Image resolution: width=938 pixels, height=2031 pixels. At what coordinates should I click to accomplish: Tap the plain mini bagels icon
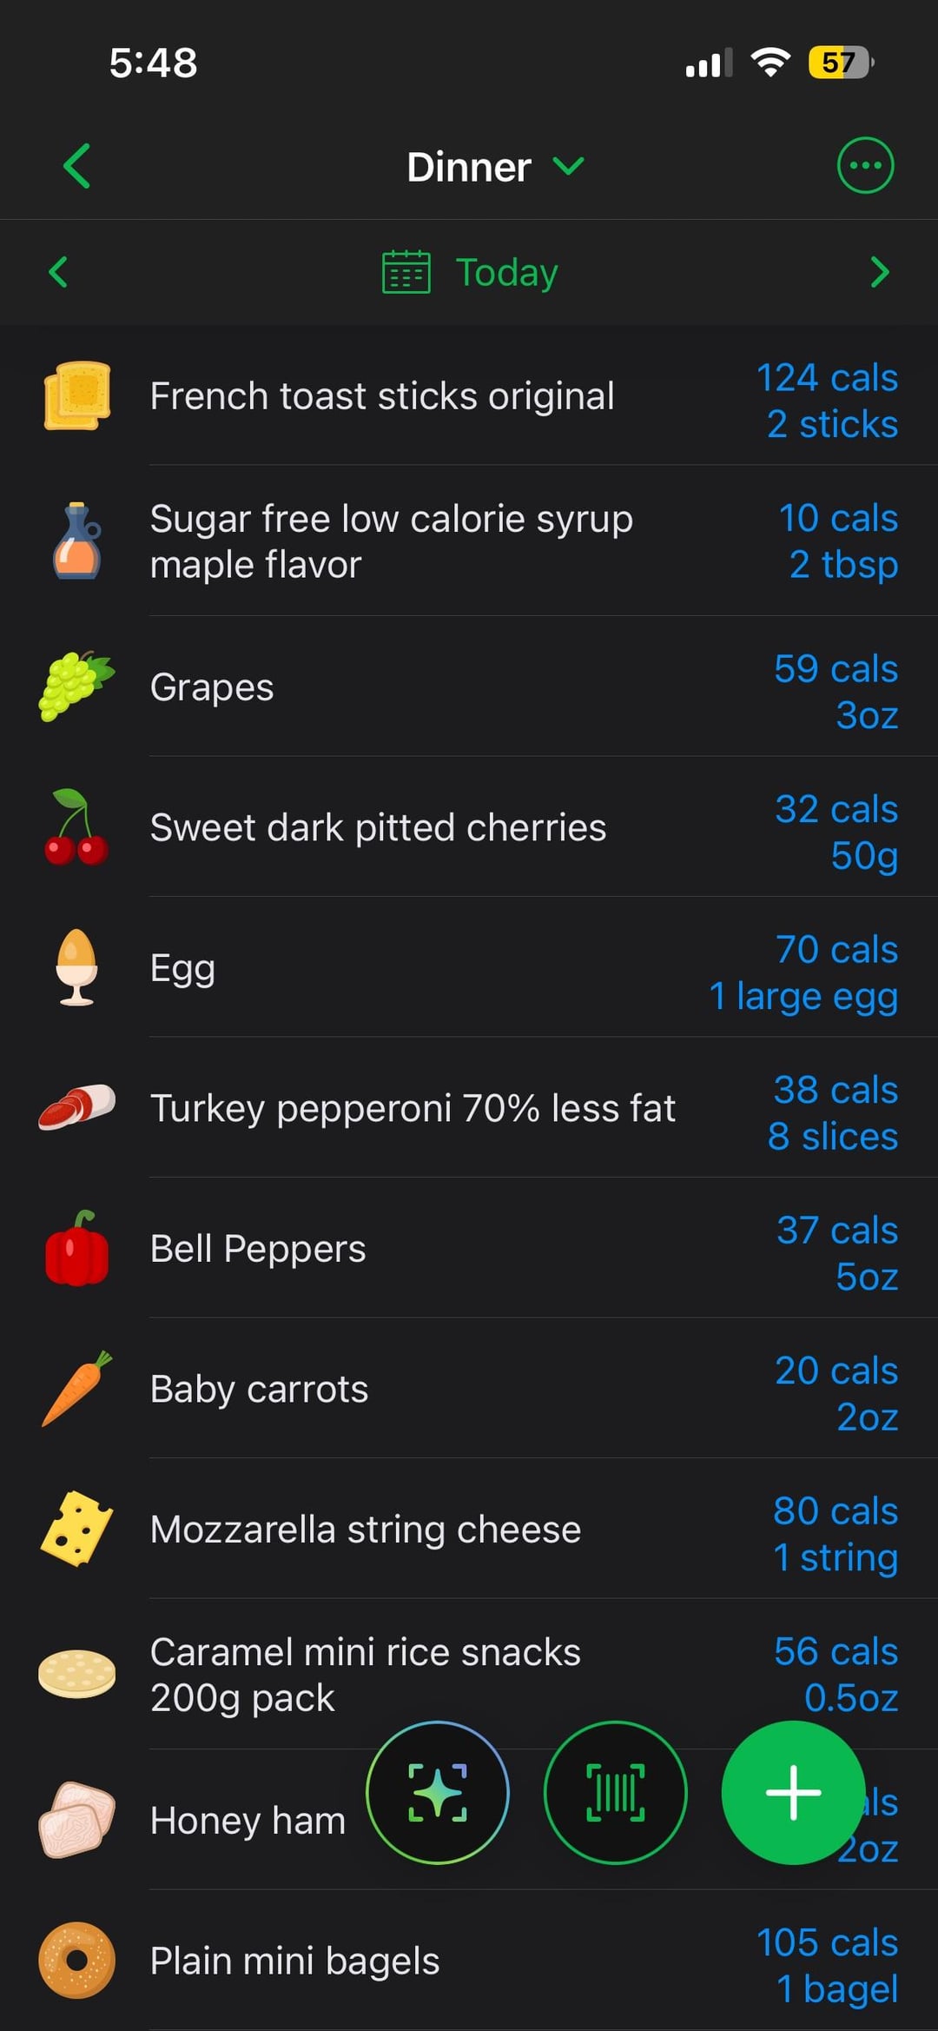[x=76, y=1961]
